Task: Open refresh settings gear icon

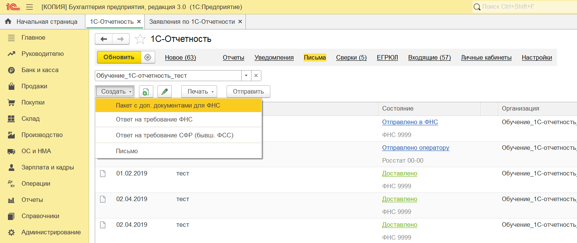Action: pyautogui.click(x=148, y=57)
